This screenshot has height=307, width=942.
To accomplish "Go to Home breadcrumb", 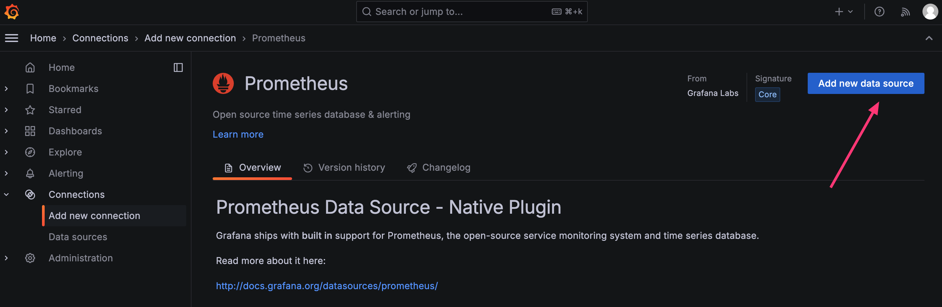I will [43, 38].
